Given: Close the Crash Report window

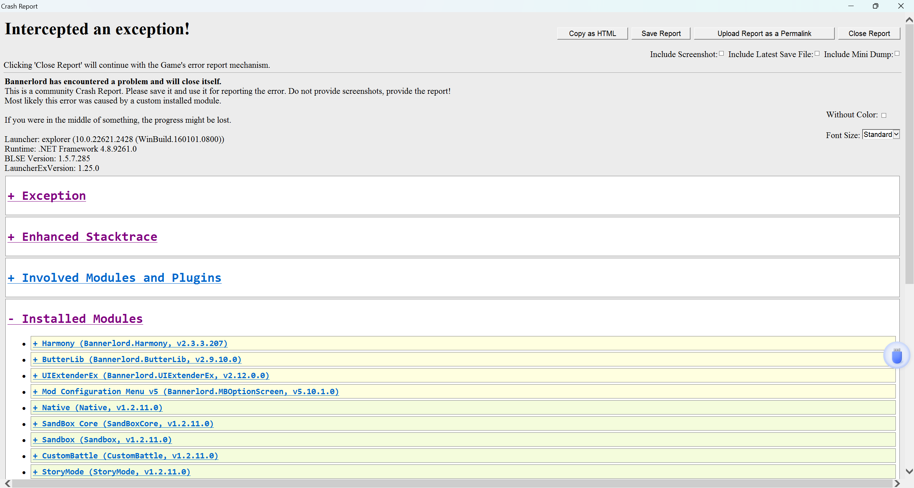Looking at the screenshot, I should point(901,6).
